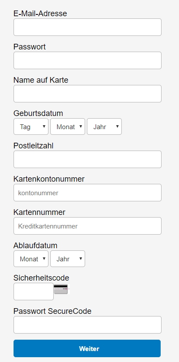This screenshot has height=362, width=179.
Task: Click the Ablaufdatum label text
Action: click(x=35, y=246)
